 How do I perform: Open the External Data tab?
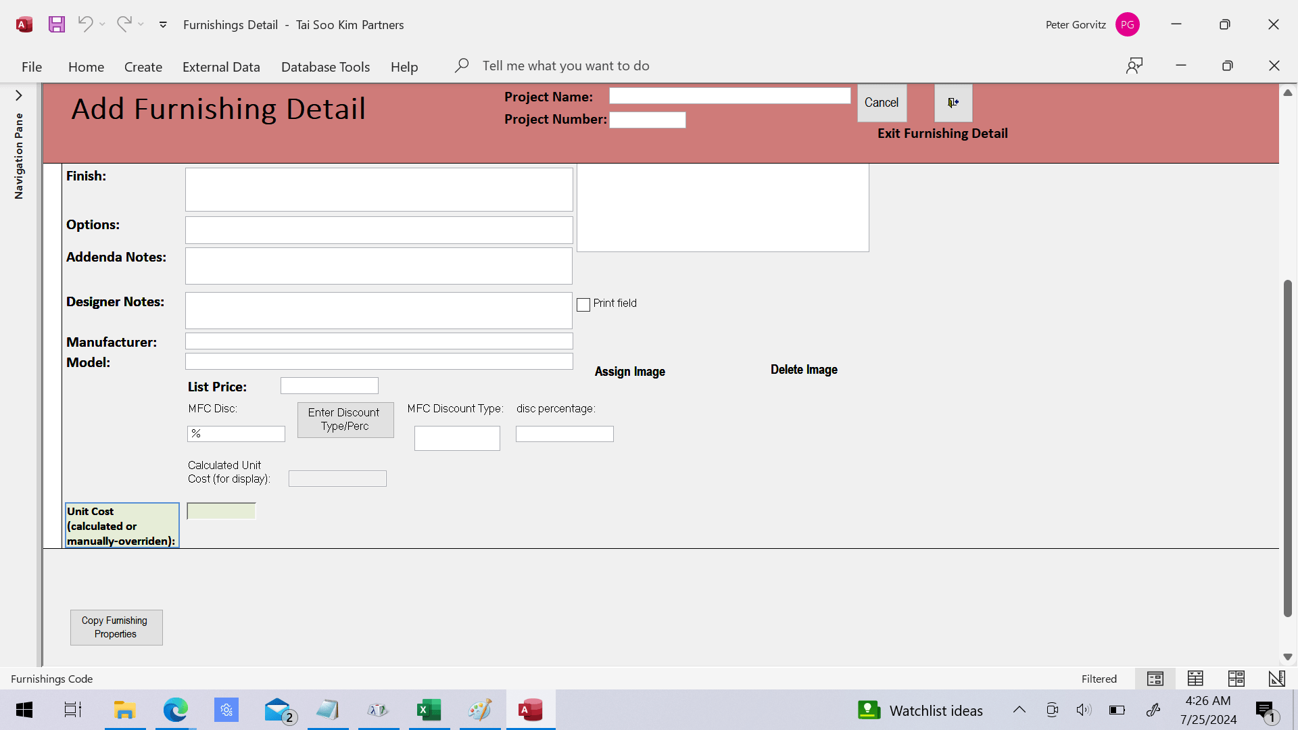[x=221, y=67]
